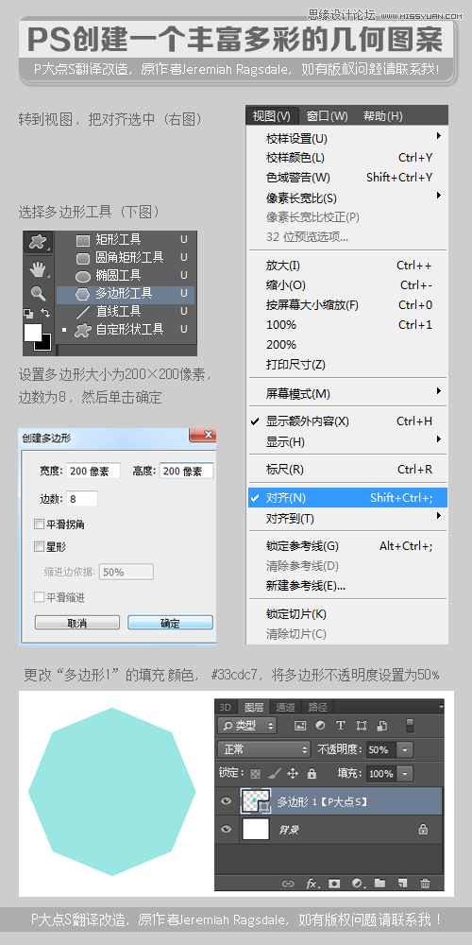Expand the 校样设置(U) submenu
This screenshot has width=472, height=945.
348,138
